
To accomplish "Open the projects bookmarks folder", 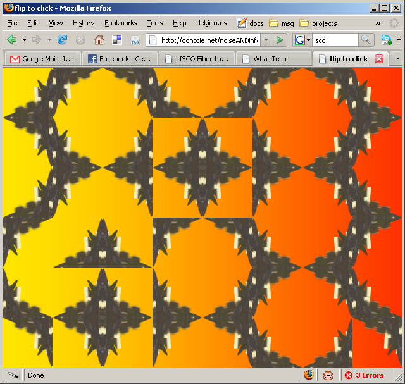I will (x=318, y=23).
